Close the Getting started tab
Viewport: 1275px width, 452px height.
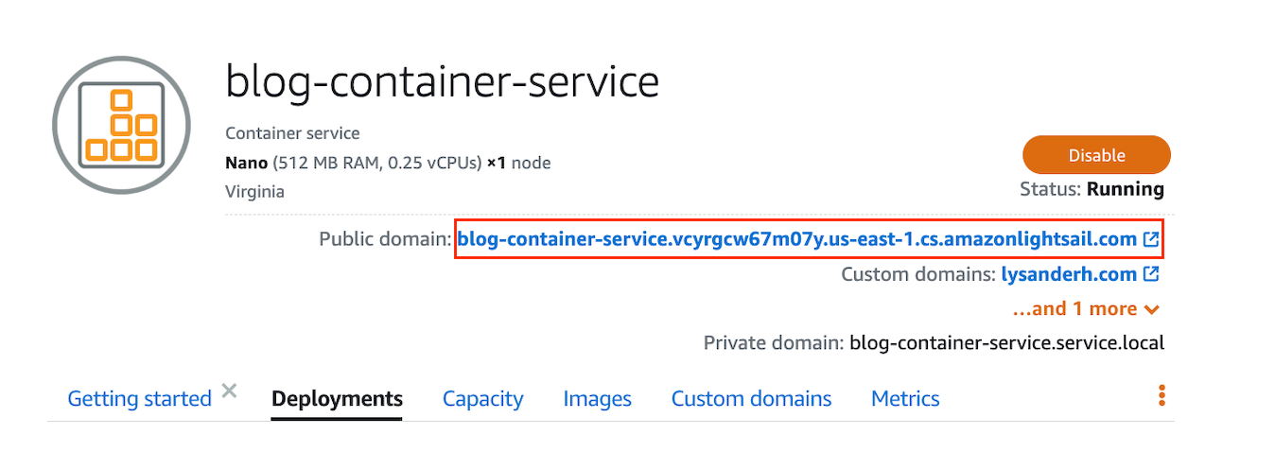pyautogui.click(x=229, y=390)
